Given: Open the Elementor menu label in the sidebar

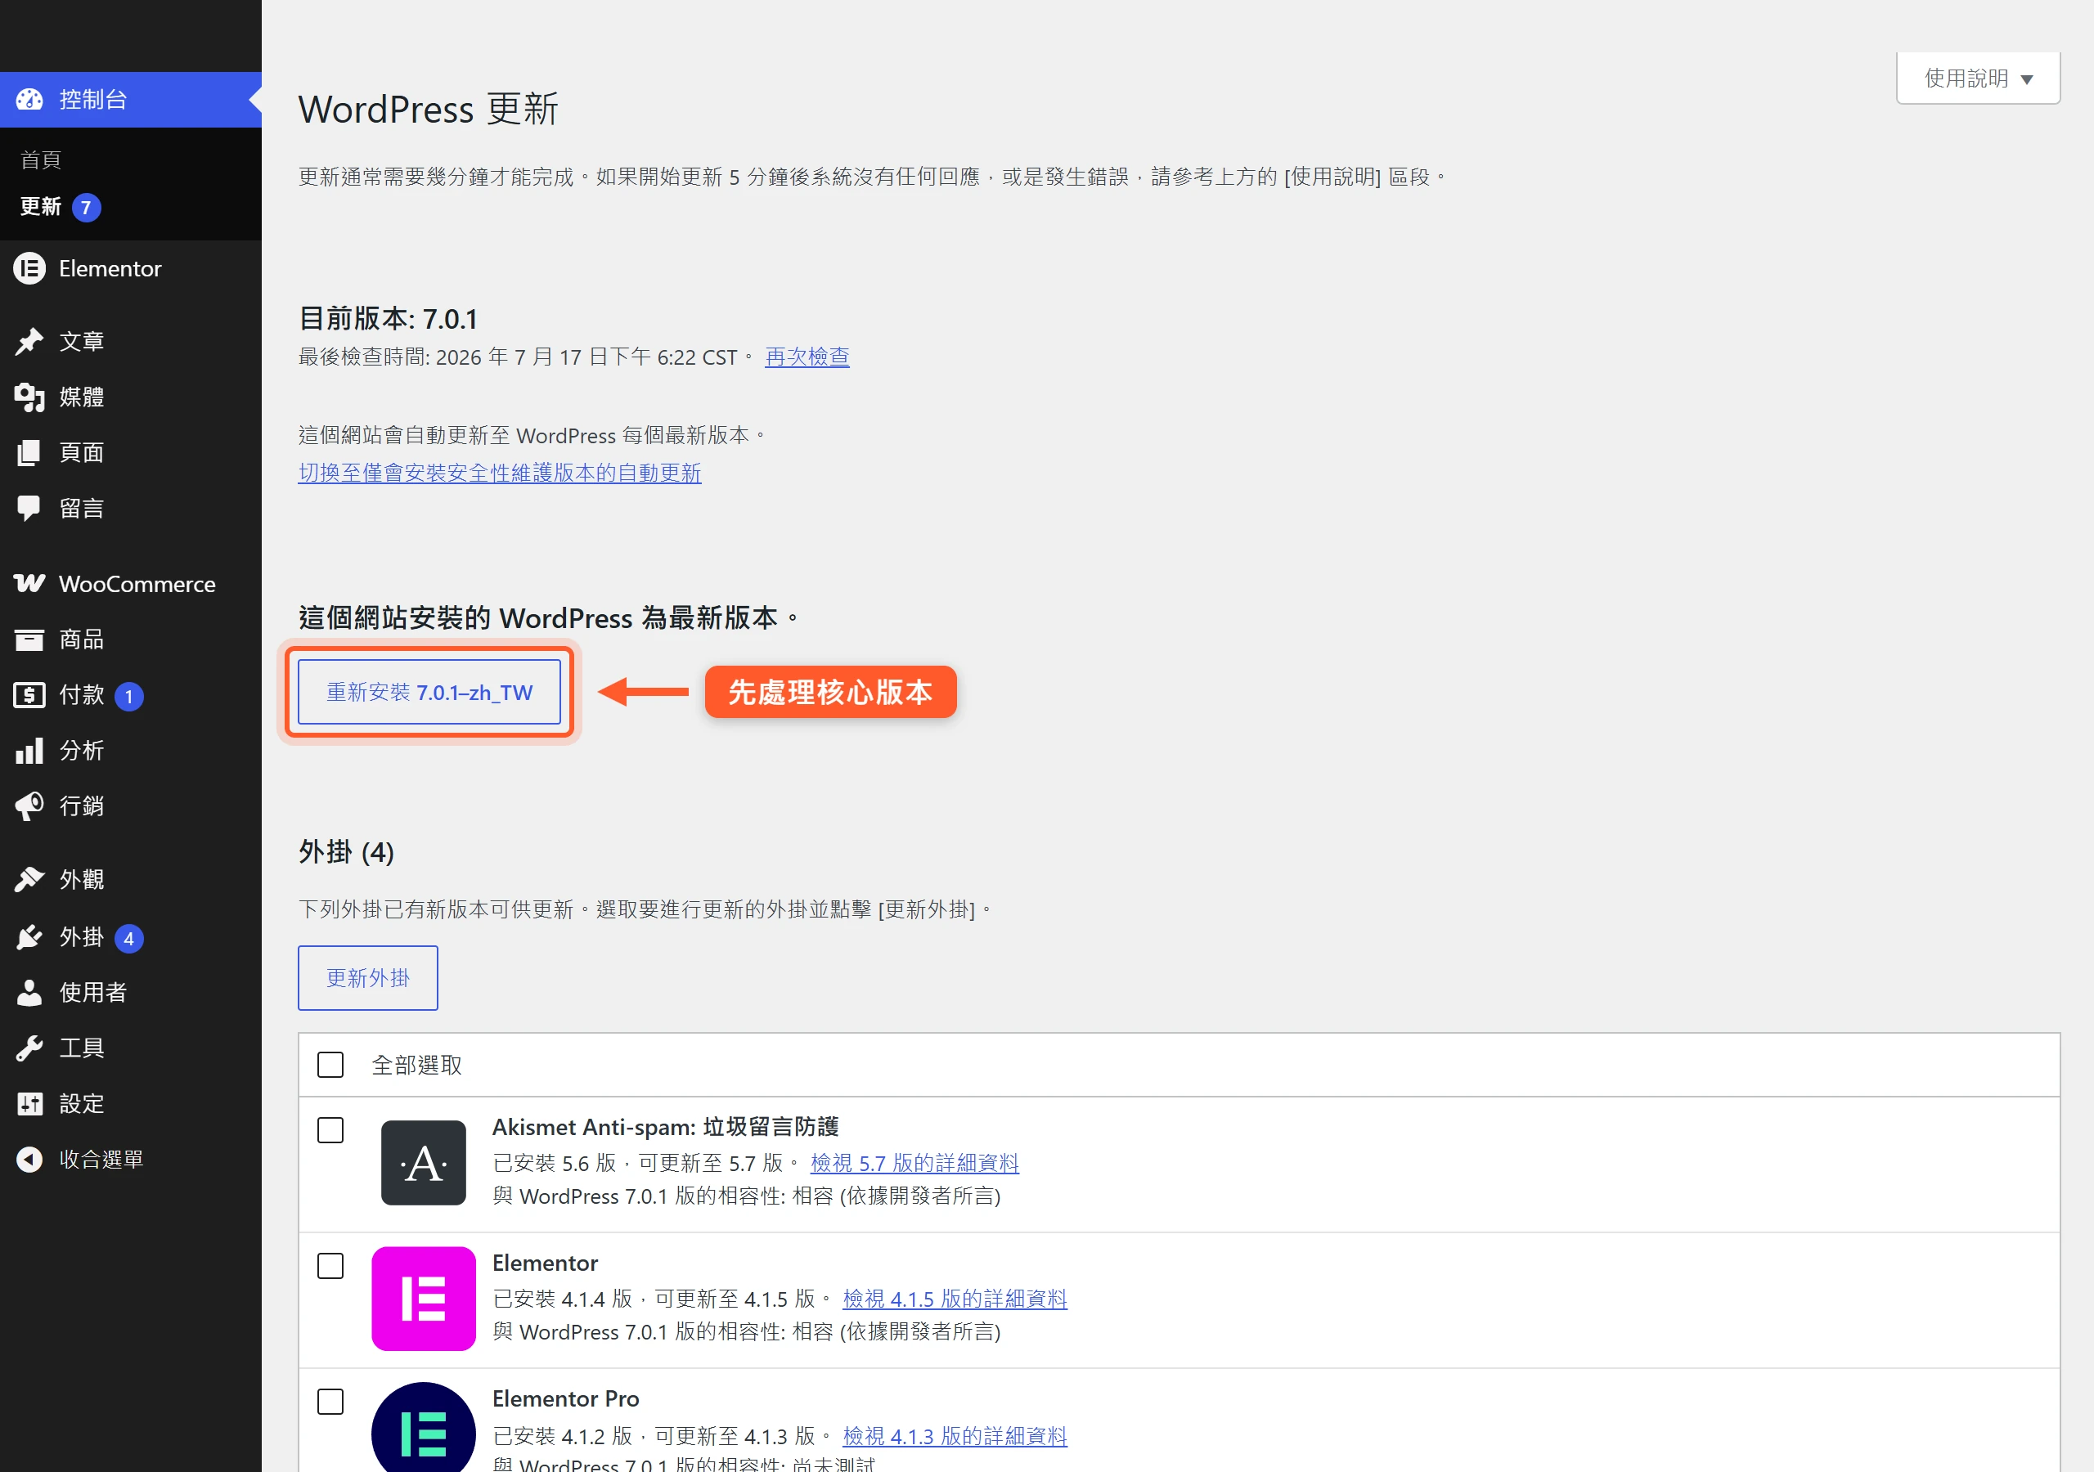Looking at the screenshot, I should 110,269.
